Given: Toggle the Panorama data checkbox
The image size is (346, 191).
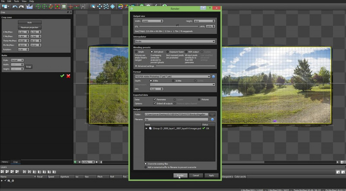Looking at the screenshot, I should click(x=154, y=99).
